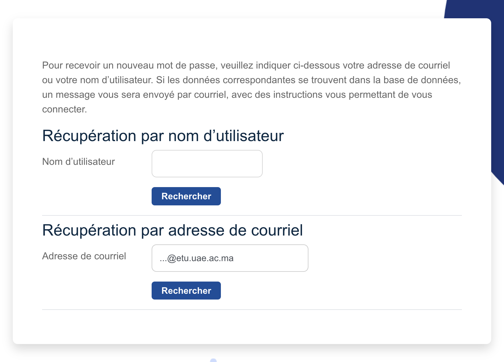Click Rechercher under the email field
This screenshot has width=504, height=362.
(x=186, y=291)
